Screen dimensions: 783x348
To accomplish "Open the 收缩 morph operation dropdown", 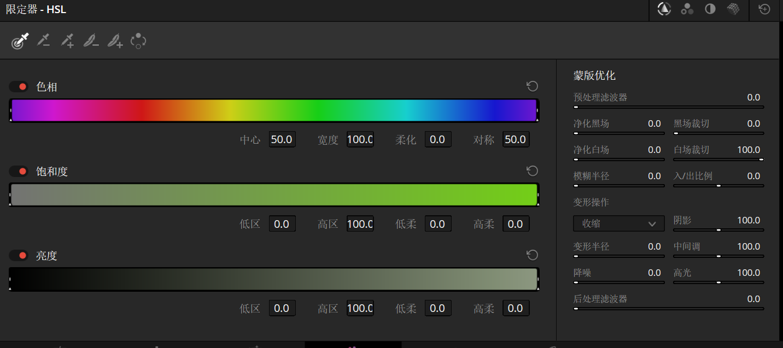I will [618, 223].
